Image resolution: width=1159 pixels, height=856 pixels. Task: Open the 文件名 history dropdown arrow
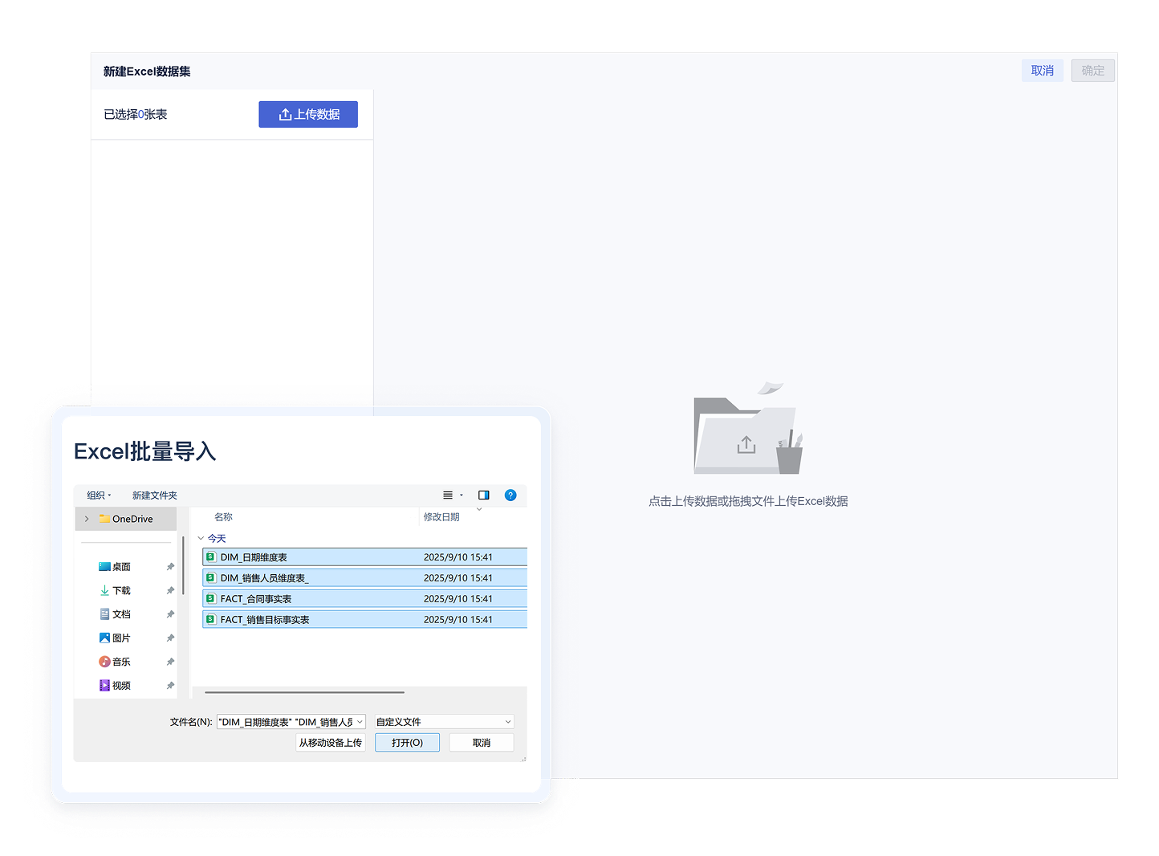(x=360, y=722)
